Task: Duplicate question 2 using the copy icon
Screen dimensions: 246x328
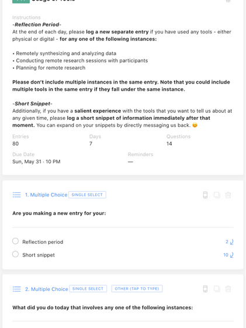Action: point(217,289)
